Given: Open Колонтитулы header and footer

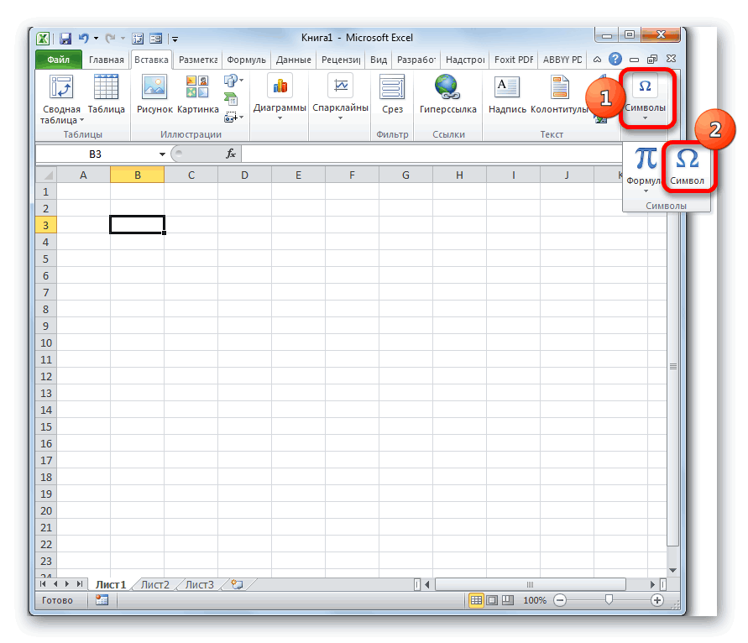Looking at the screenshot, I should [559, 95].
